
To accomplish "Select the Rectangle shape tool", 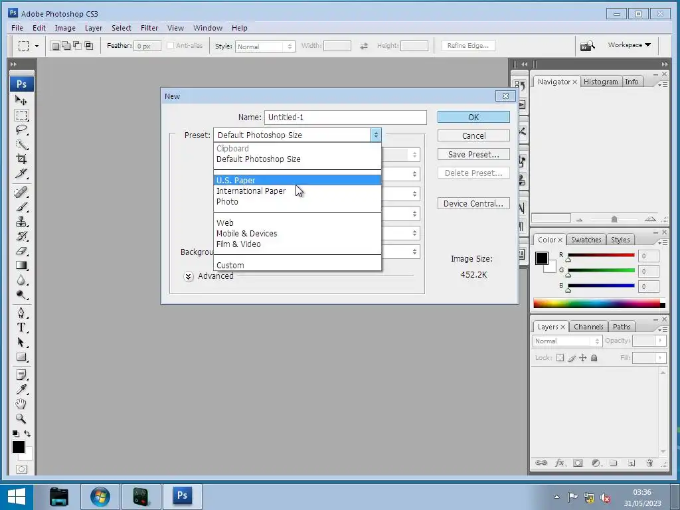I will (x=21, y=357).
